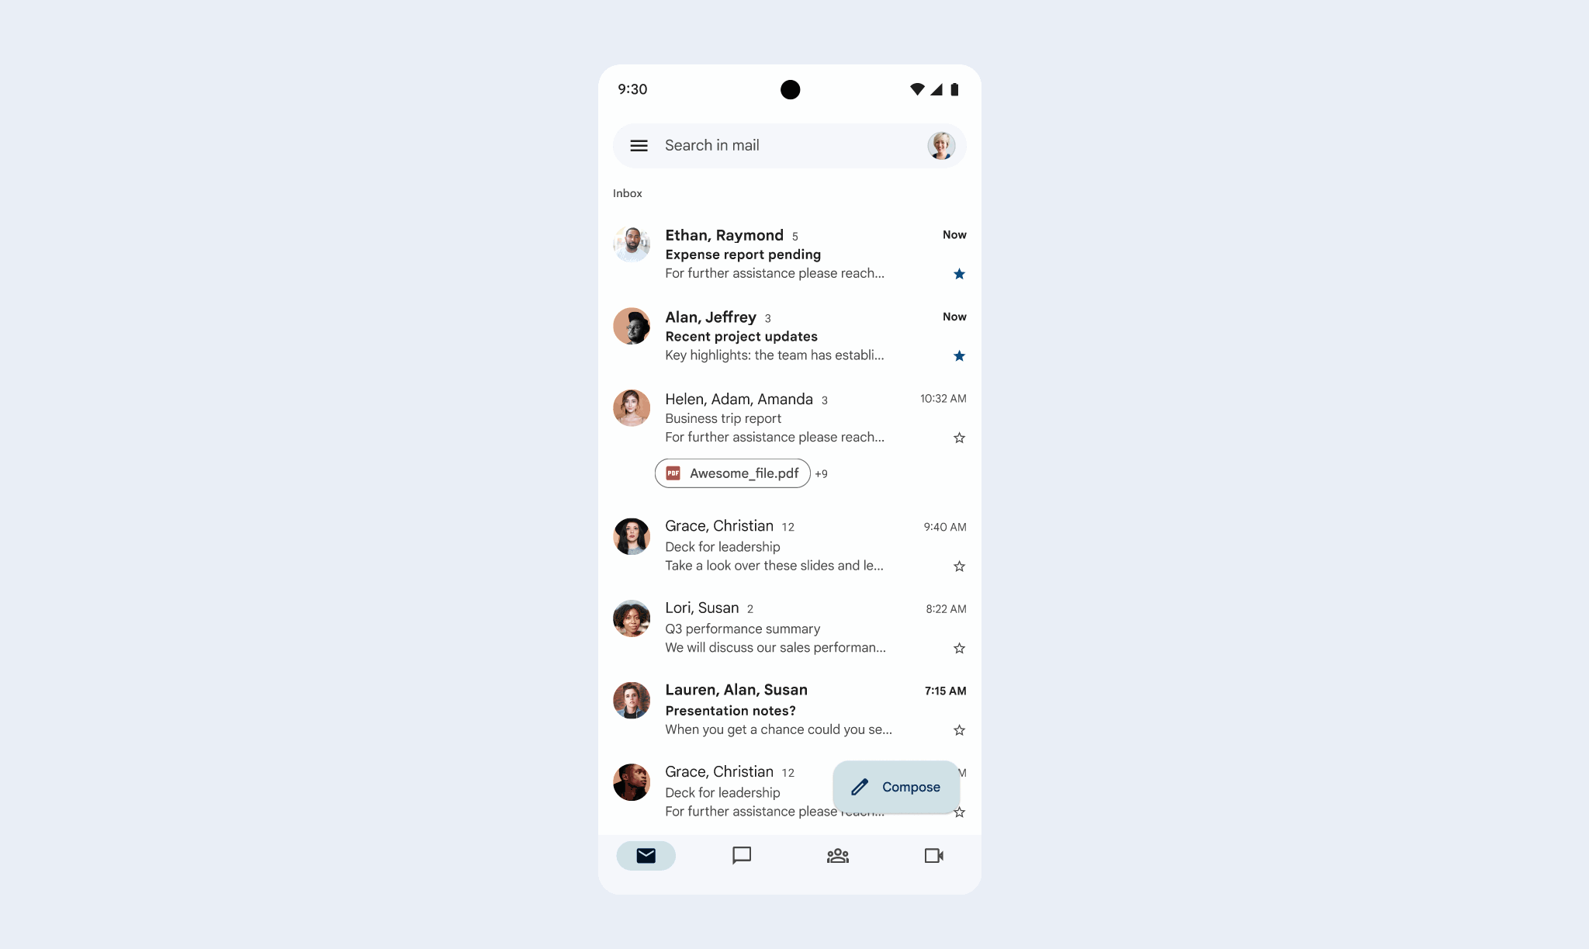The width and height of the screenshot is (1589, 949).
Task: Tap search in mail input field
Action: pyautogui.click(x=789, y=144)
